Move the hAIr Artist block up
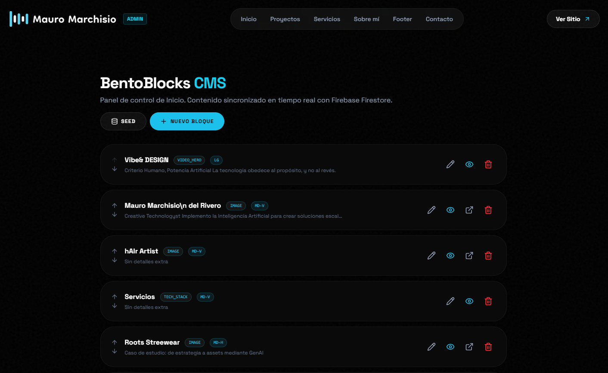 tap(115, 251)
